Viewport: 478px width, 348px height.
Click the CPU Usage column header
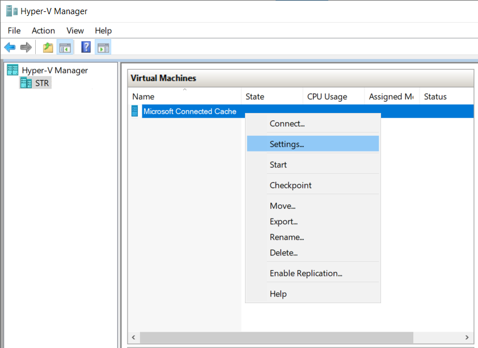(327, 97)
